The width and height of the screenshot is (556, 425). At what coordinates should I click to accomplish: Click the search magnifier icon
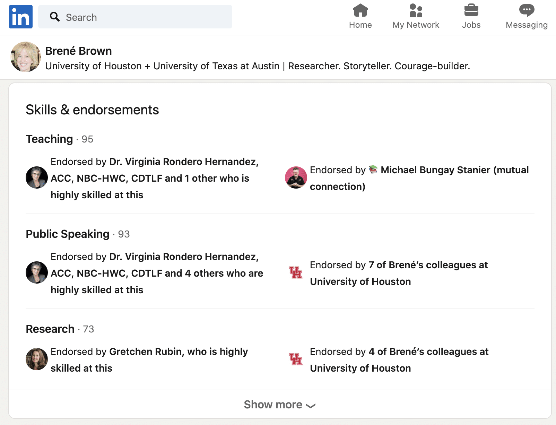(54, 17)
